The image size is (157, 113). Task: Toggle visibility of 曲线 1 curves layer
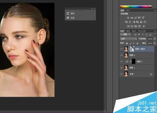122,61
